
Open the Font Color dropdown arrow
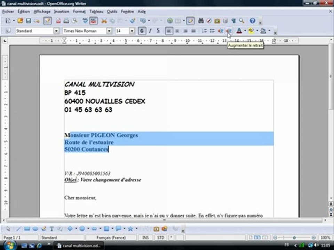(245, 31)
